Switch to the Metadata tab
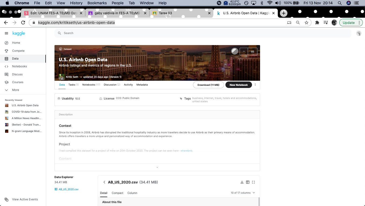This screenshot has height=206, width=365. tap(142, 85)
